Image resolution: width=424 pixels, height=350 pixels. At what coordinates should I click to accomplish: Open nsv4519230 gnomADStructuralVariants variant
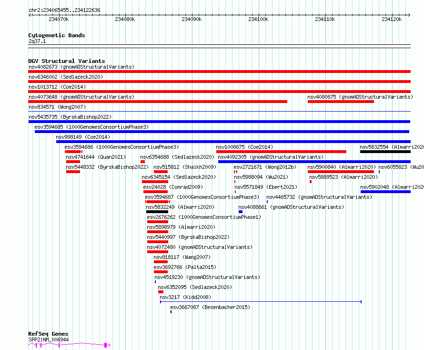207,277
